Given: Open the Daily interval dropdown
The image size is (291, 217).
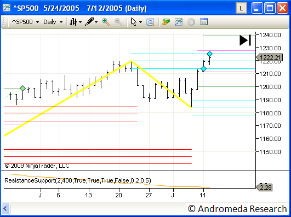Looking at the screenshot, I should pos(53,22).
